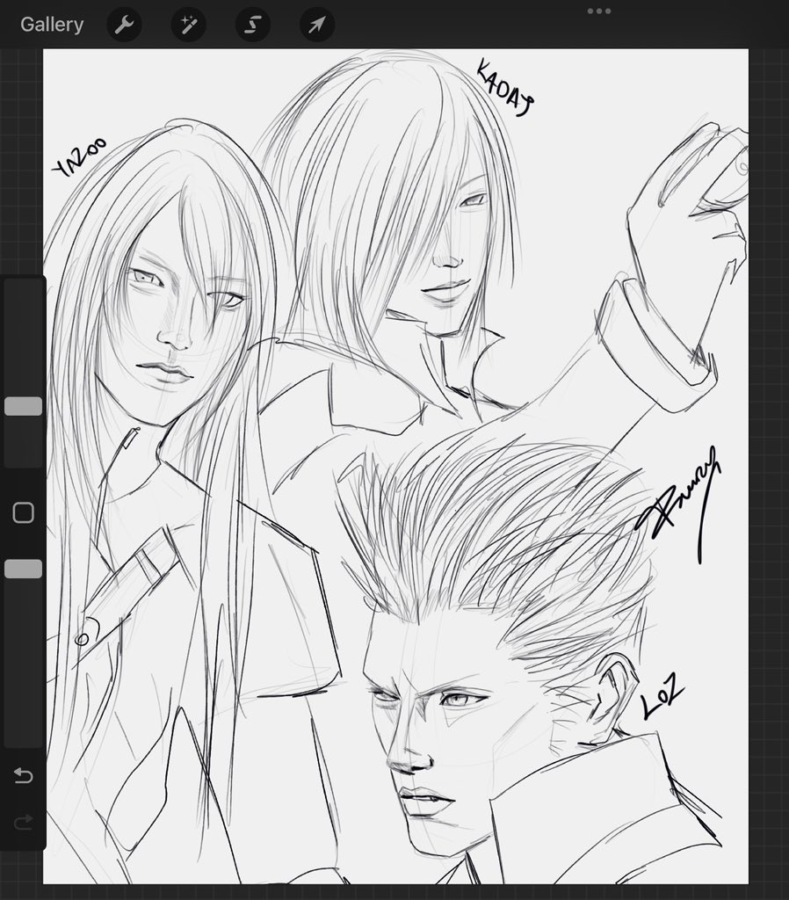Open the Actions wrench menu

(124, 25)
